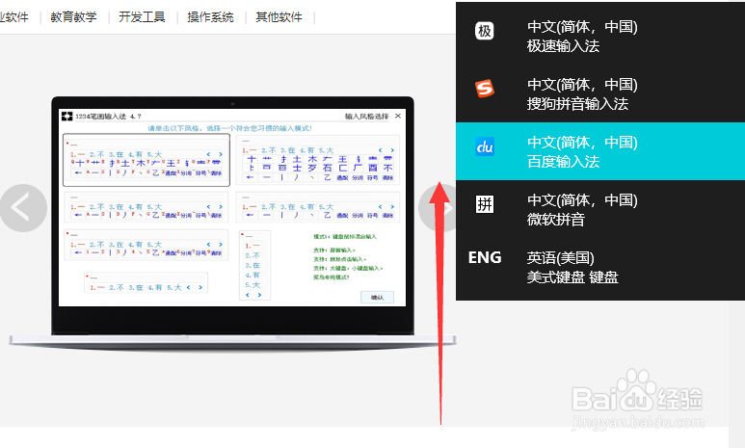Screen dimensions: 745x448
Task: Select 搜狗拼音输入法 input method
Action: (600, 94)
